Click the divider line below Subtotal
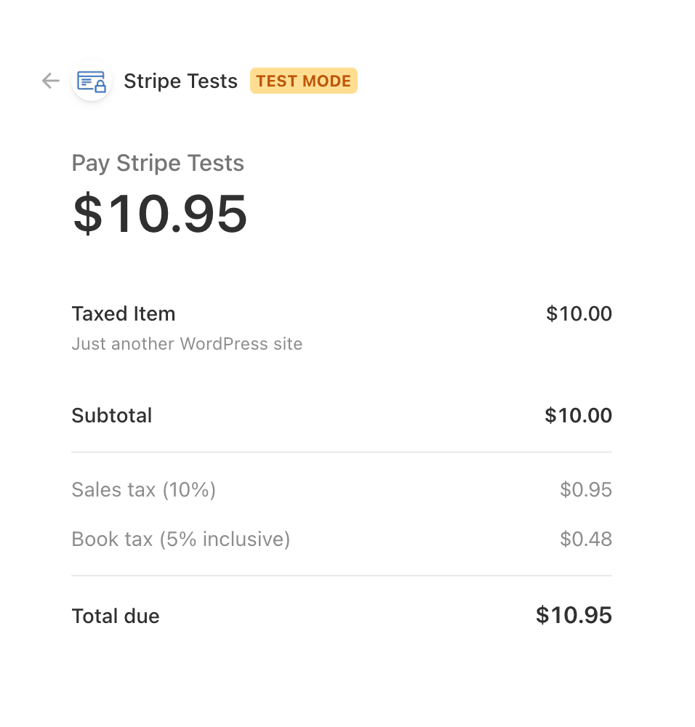 (x=342, y=452)
